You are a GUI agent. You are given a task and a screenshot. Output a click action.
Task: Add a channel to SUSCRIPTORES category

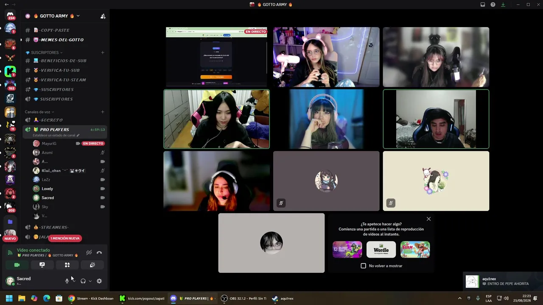coord(103,53)
